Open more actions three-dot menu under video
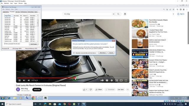 point(128,90)
